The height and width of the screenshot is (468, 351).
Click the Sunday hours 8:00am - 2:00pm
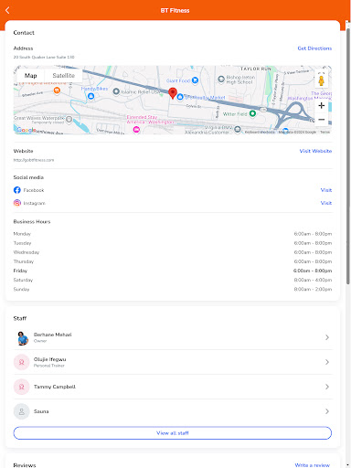pyautogui.click(x=313, y=289)
